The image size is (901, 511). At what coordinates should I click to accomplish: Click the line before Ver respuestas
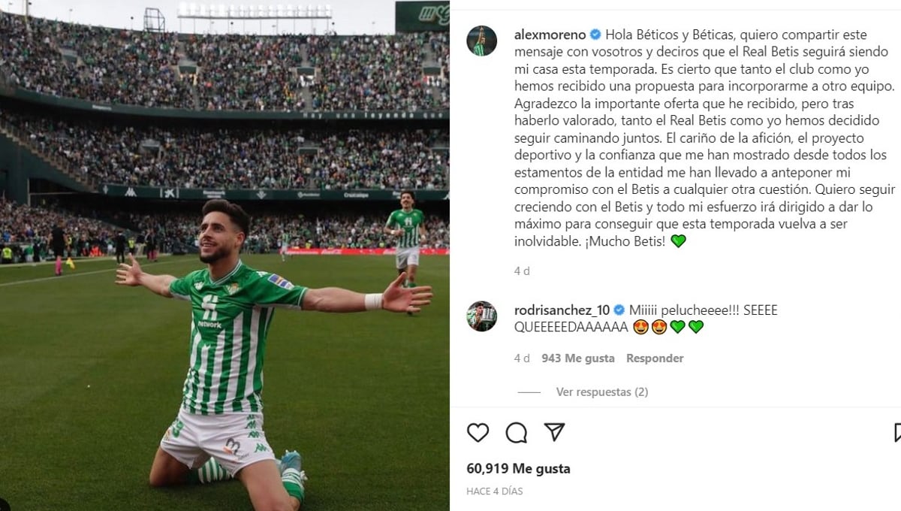[529, 392]
